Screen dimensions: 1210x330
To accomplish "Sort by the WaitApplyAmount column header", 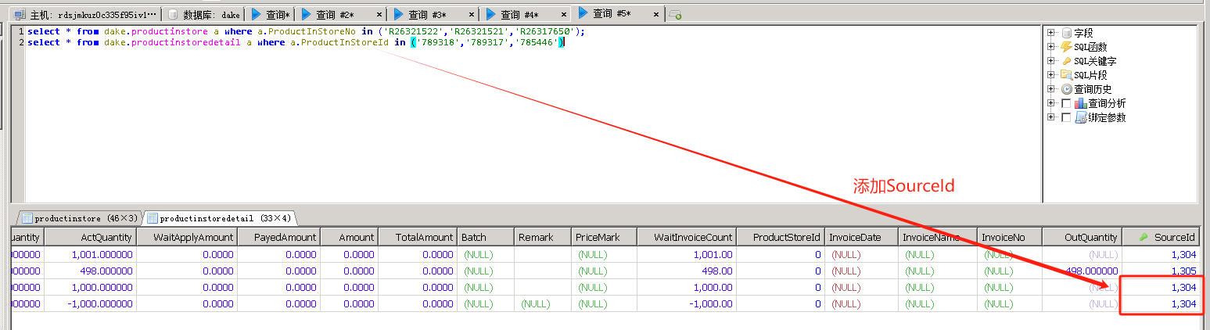I will pyautogui.click(x=186, y=237).
